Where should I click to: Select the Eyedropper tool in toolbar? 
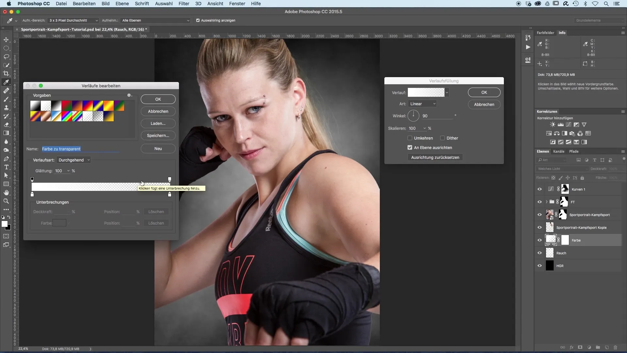point(6,82)
